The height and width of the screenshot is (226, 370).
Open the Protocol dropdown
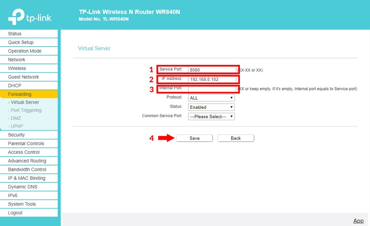coord(211,98)
